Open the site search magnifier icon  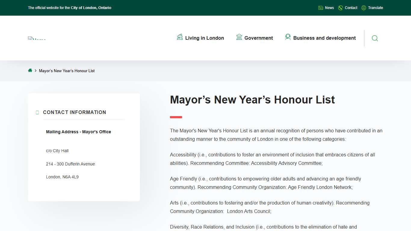coord(375,38)
